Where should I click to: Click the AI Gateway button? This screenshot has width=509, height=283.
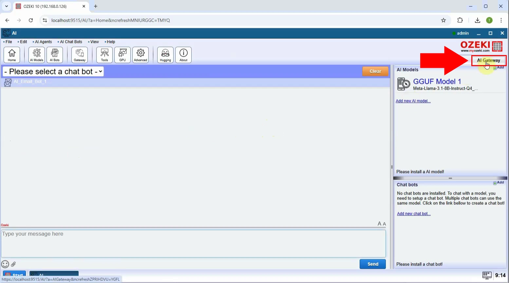(489, 60)
